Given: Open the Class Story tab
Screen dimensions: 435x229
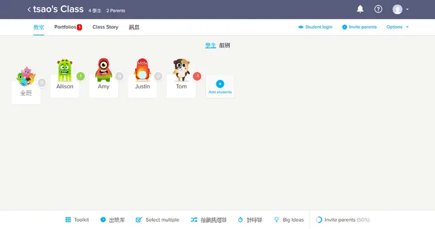Looking at the screenshot, I should 105,27.
